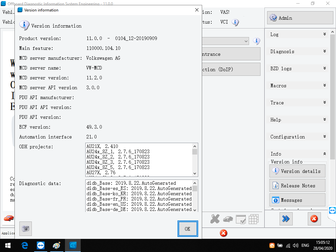Image resolution: width=336 pixels, height=252 pixels.
Task: Select AU24x_8Z_1 entry in ODX projects
Action: (x=118, y=152)
